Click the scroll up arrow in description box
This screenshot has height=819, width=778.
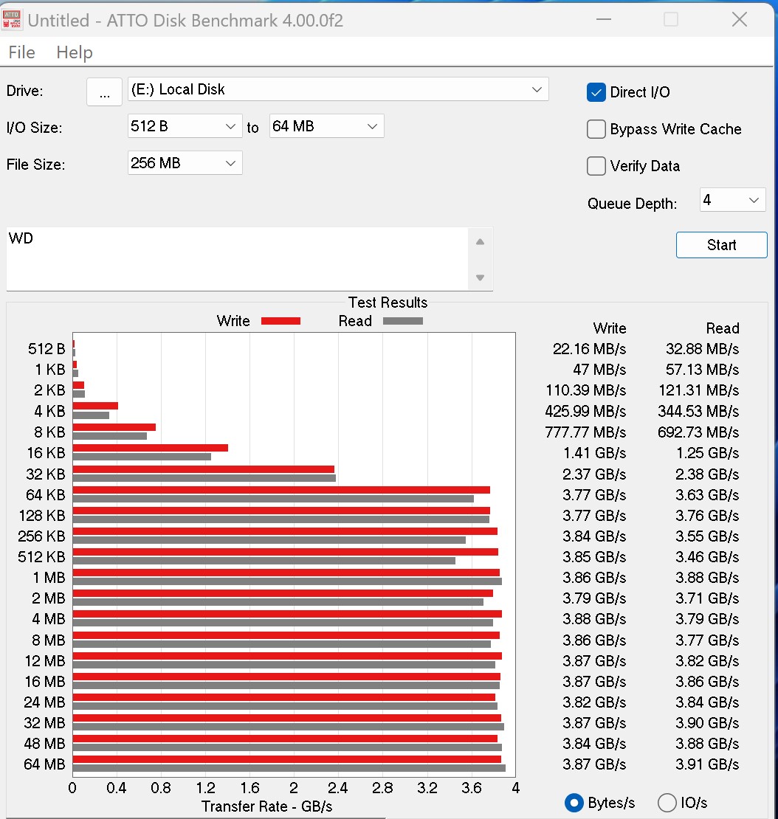pyautogui.click(x=480, y=242)
